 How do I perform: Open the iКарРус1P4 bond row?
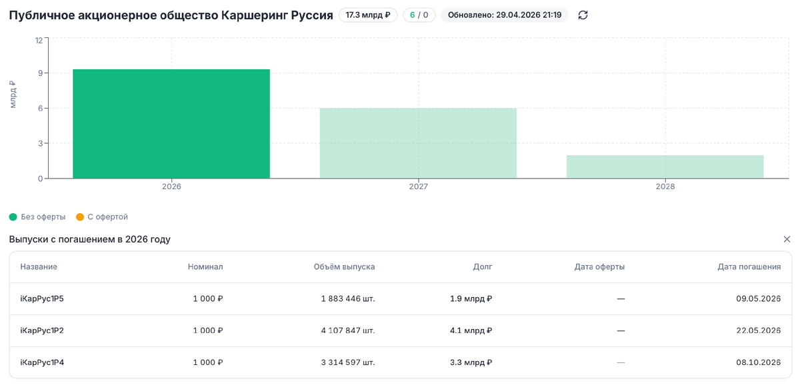click(400, 363)
